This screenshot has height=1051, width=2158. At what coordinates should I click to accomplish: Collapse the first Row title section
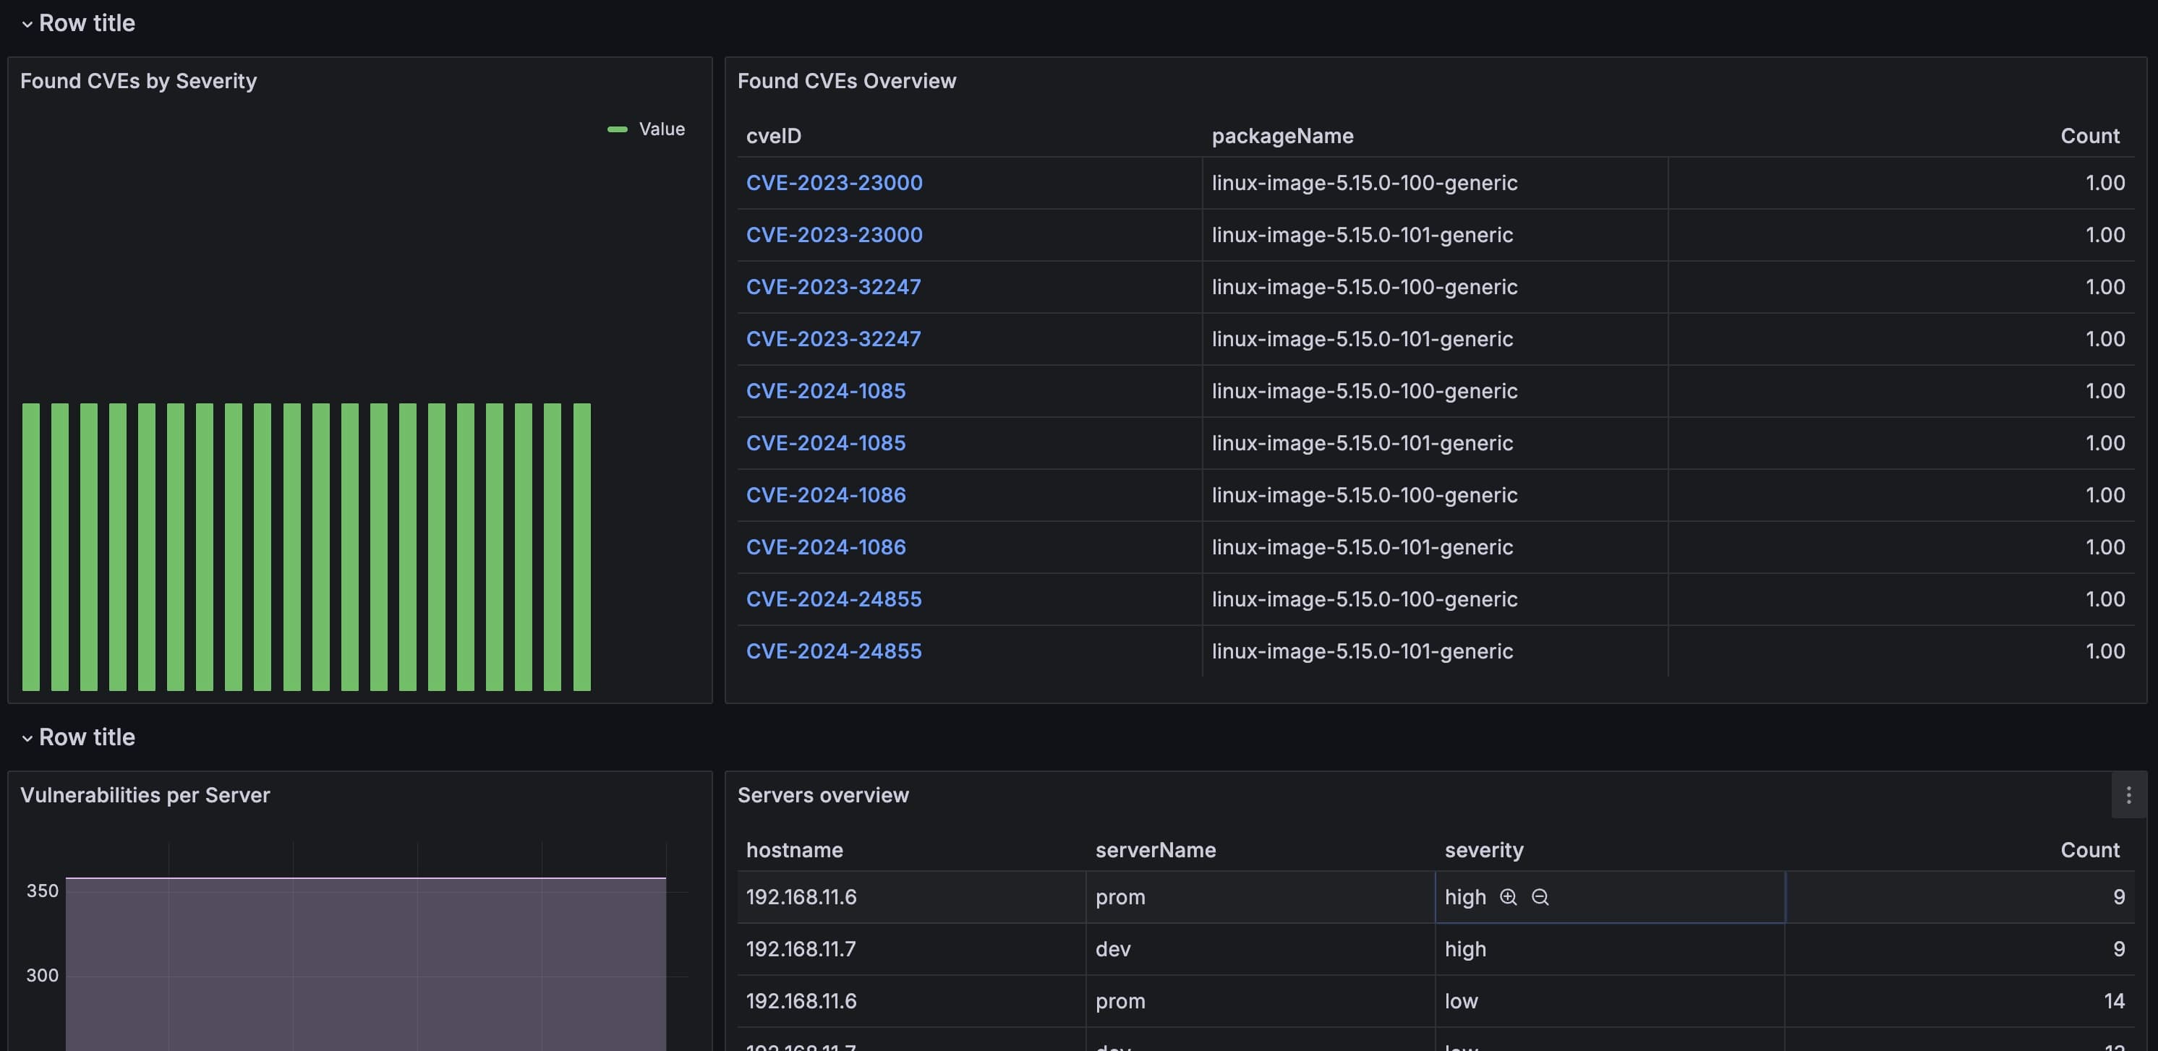coord(78,23)
